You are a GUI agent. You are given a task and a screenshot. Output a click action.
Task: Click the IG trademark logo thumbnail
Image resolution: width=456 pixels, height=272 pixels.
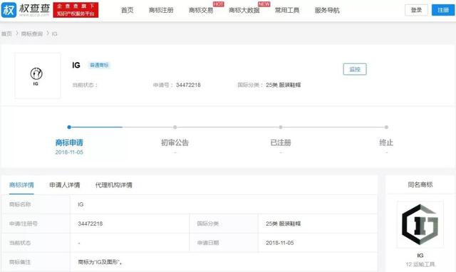pos(38,75)
